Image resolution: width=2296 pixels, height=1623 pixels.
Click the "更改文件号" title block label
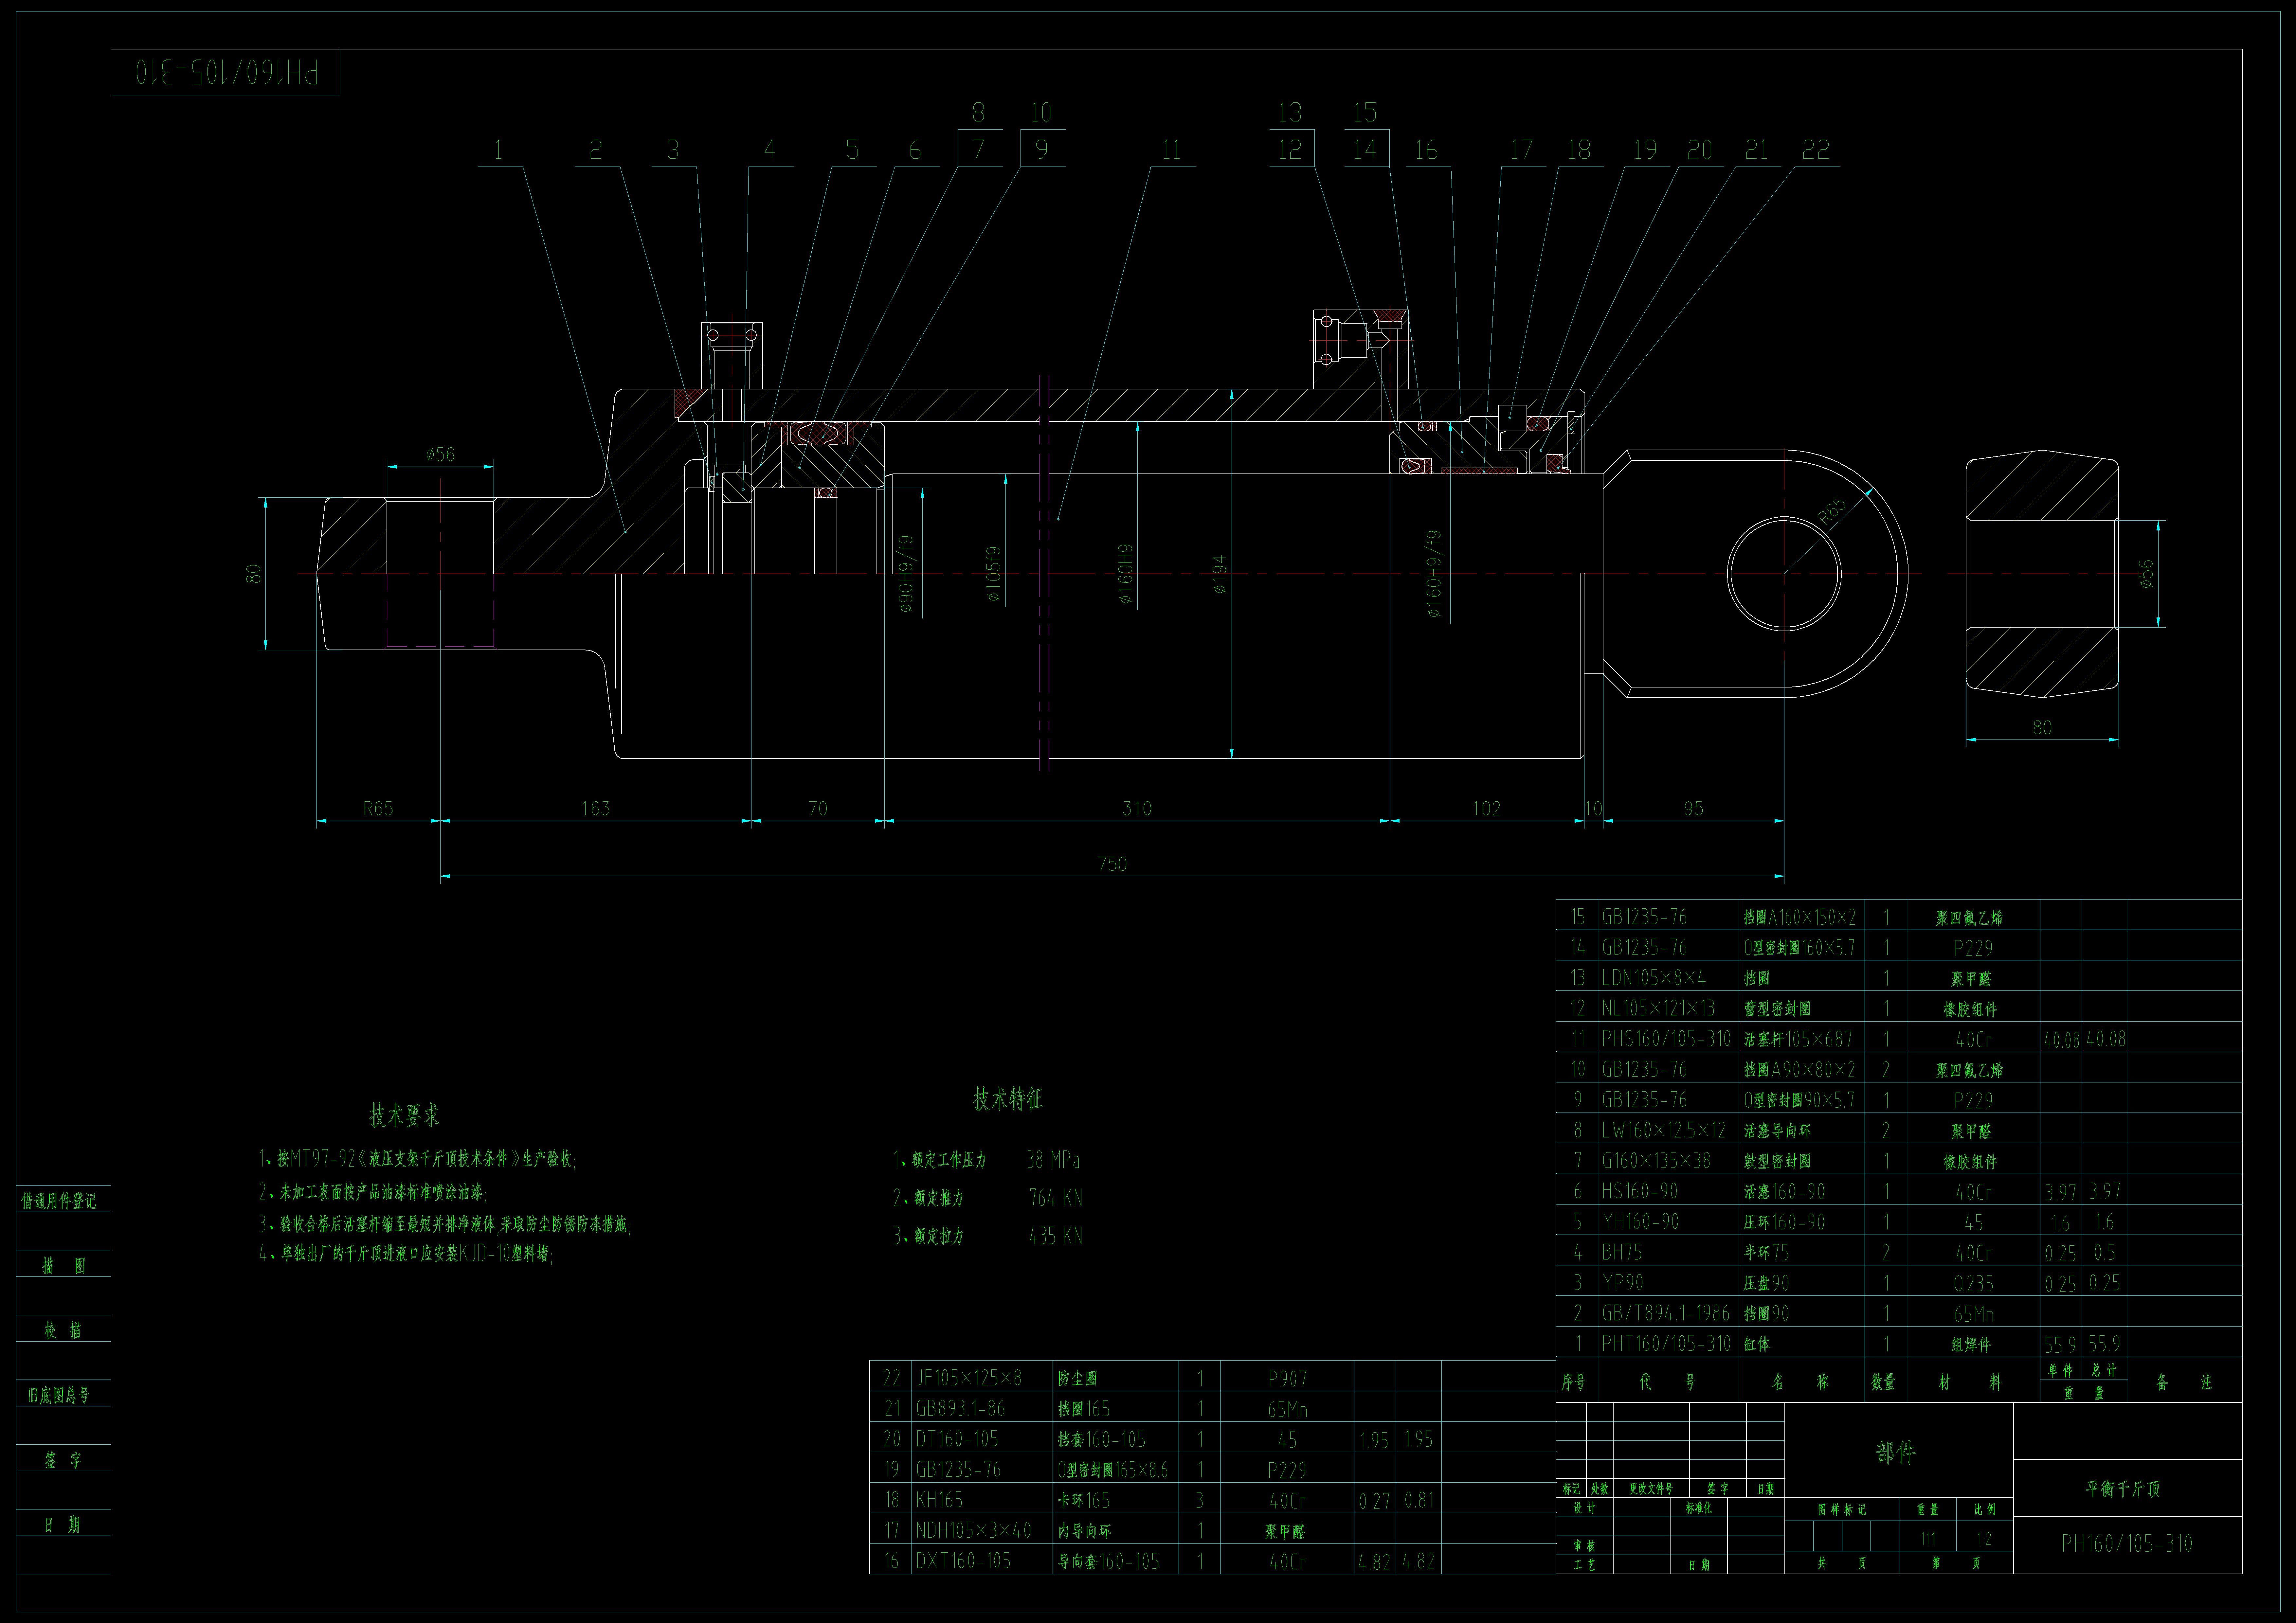coord(1651,1489)
